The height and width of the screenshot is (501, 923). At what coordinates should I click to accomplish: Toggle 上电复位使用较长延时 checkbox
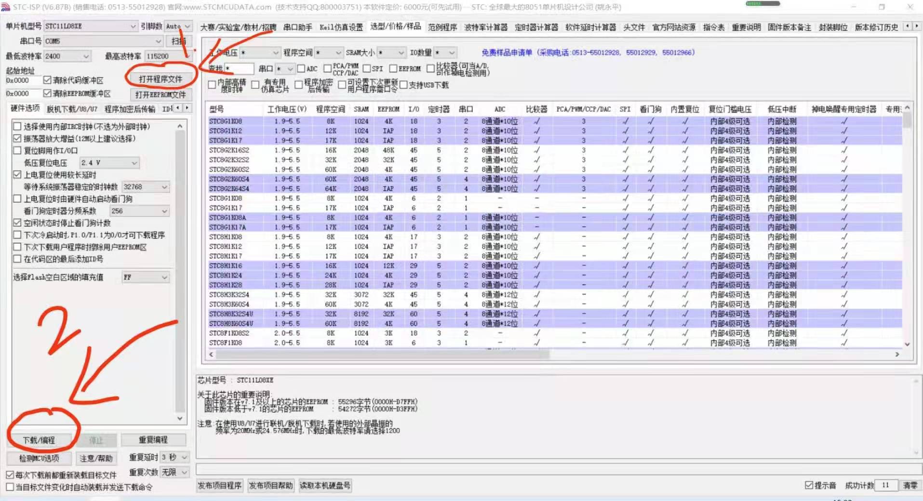17,174
